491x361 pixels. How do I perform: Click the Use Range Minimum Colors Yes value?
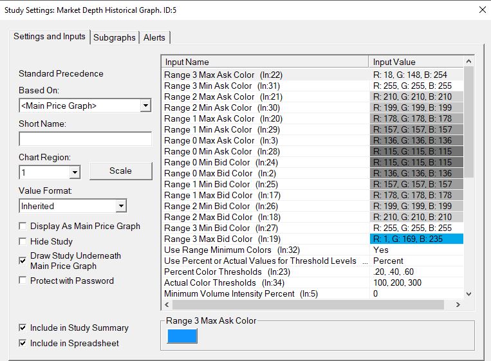(416, 250)
